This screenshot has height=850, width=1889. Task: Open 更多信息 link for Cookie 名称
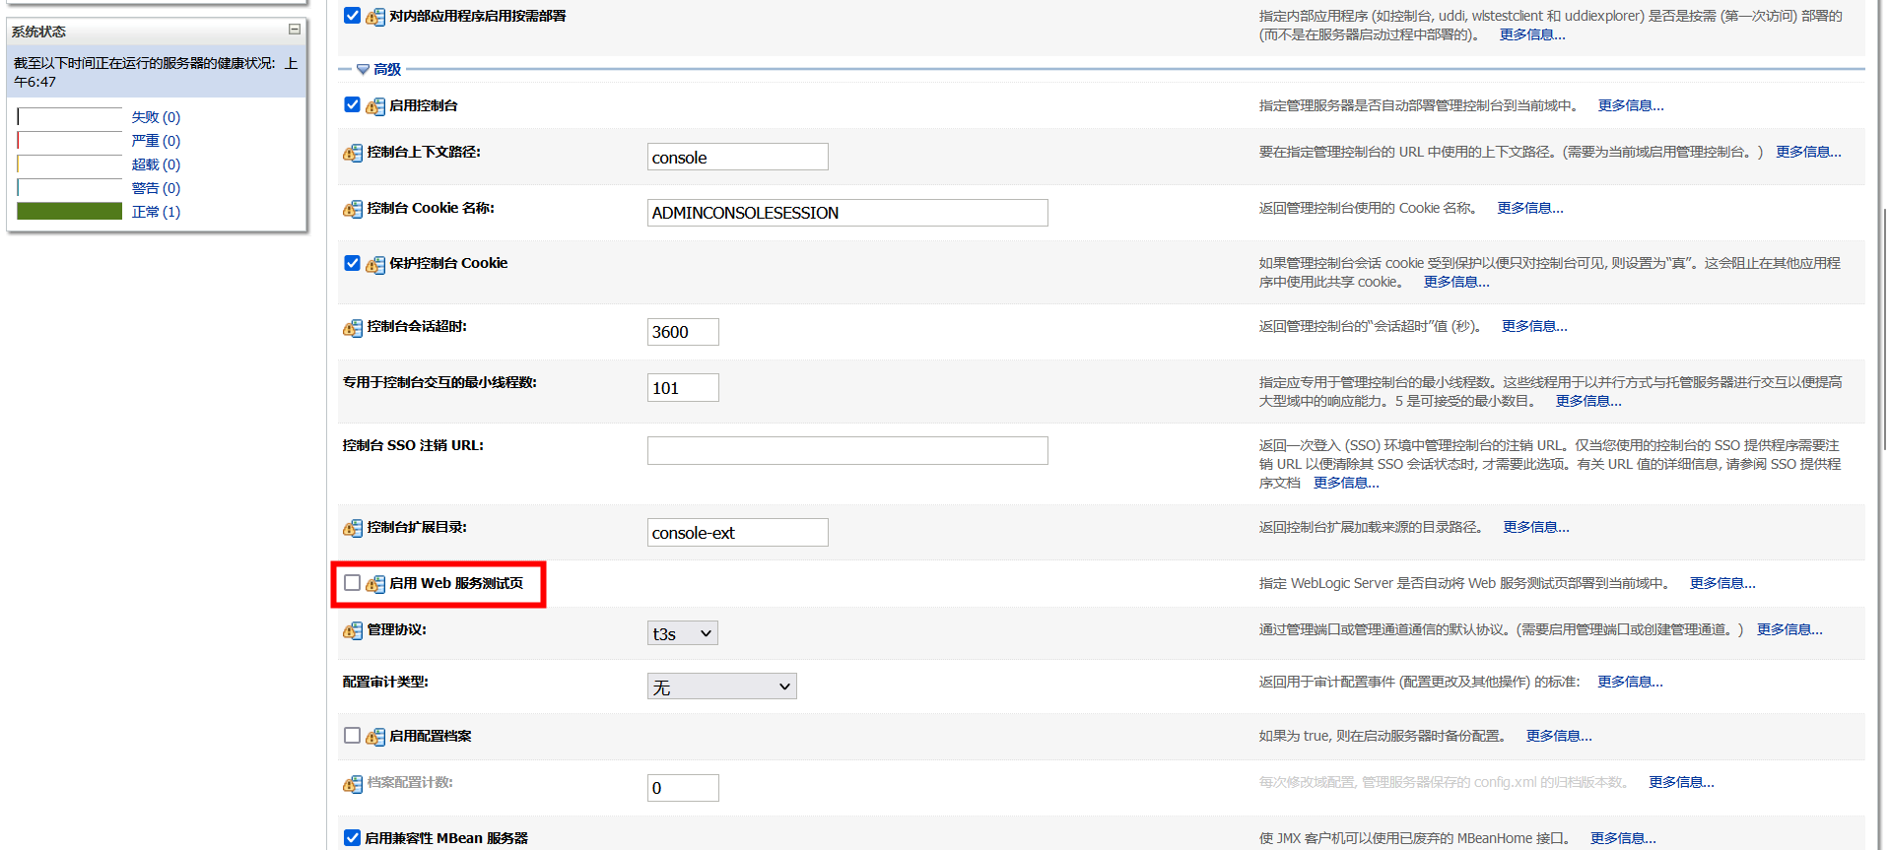click(1530, 208)
